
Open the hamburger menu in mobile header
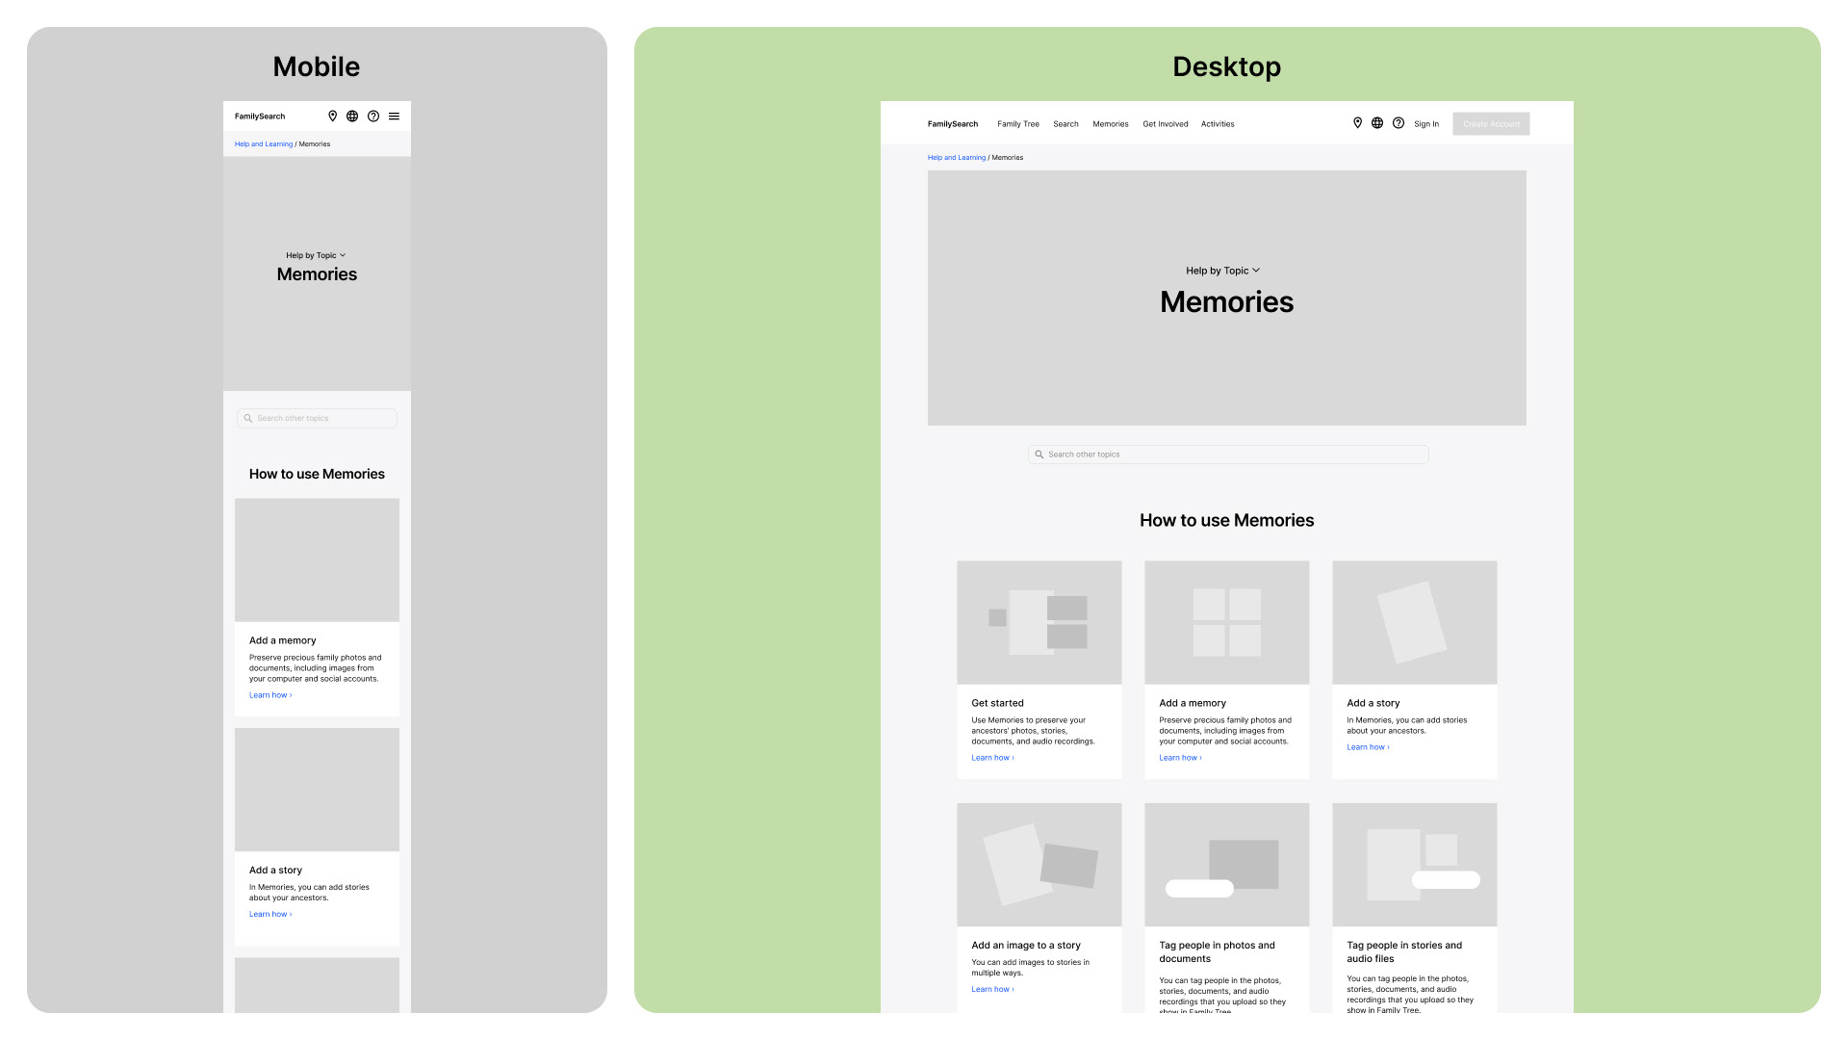394,117
